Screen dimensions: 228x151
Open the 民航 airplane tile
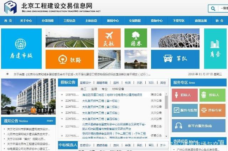tap(109, 38)
